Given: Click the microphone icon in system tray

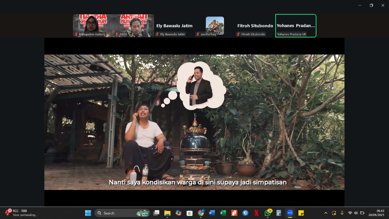Looking at the screenshot, I should tap(342, 213).
